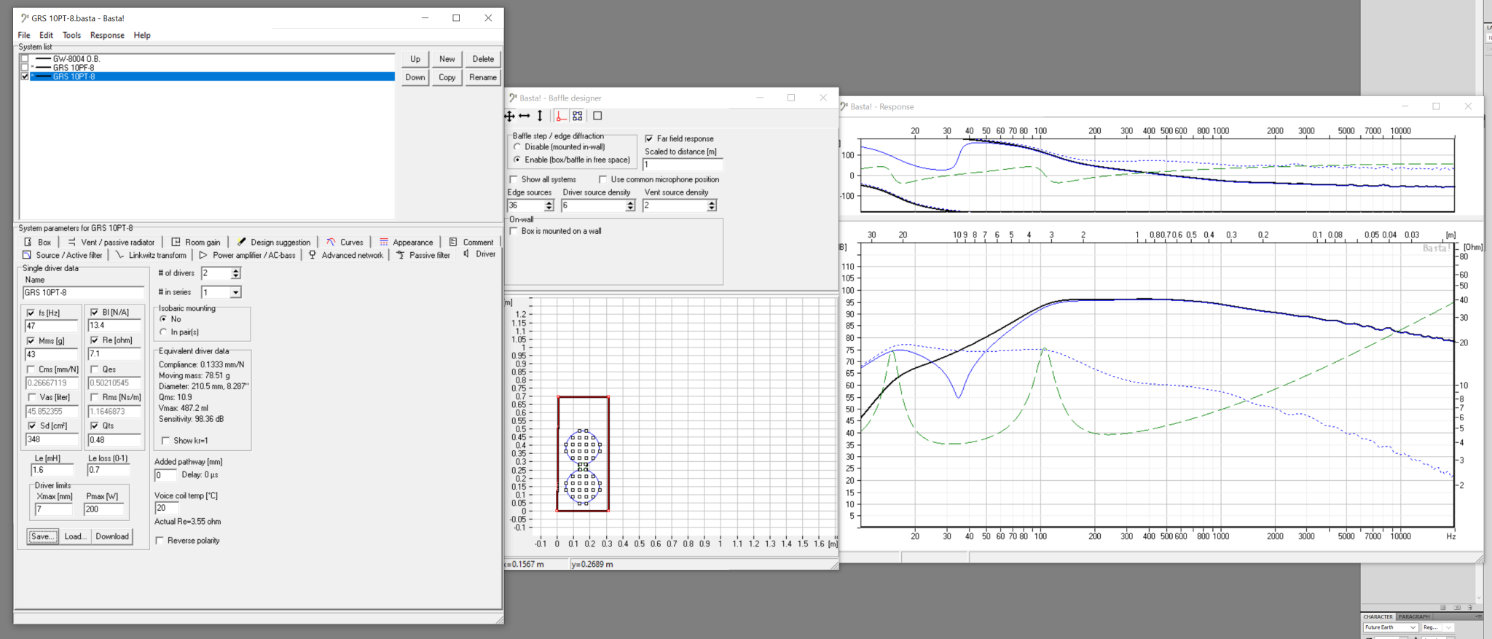Open Room gain tab icon
Image resolution: width=1492 pixels, height=639 pixels.
176,242
